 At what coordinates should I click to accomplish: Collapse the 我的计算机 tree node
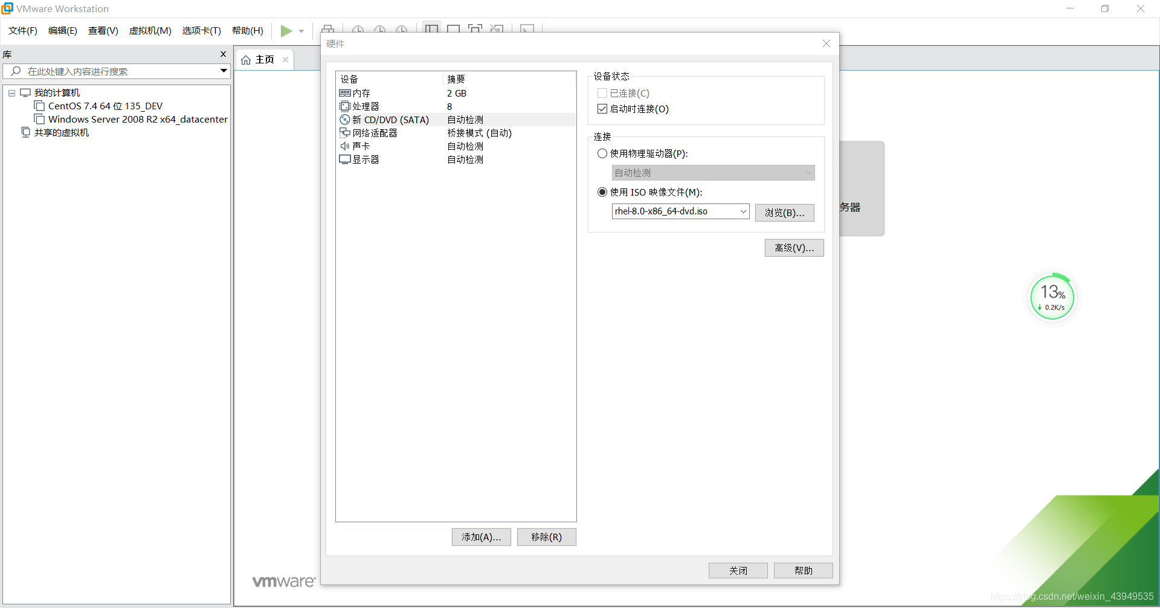coord(11,93)
